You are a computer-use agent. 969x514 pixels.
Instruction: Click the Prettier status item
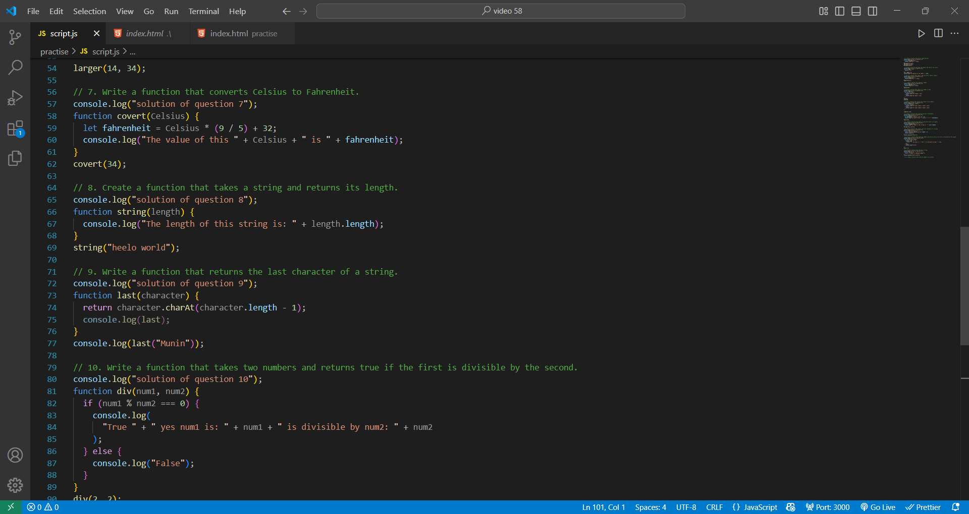click(x=923, y=507)
